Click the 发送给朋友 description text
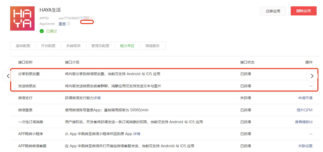The width and height of the screenshot is (323, 152). (x=113, y=86)
